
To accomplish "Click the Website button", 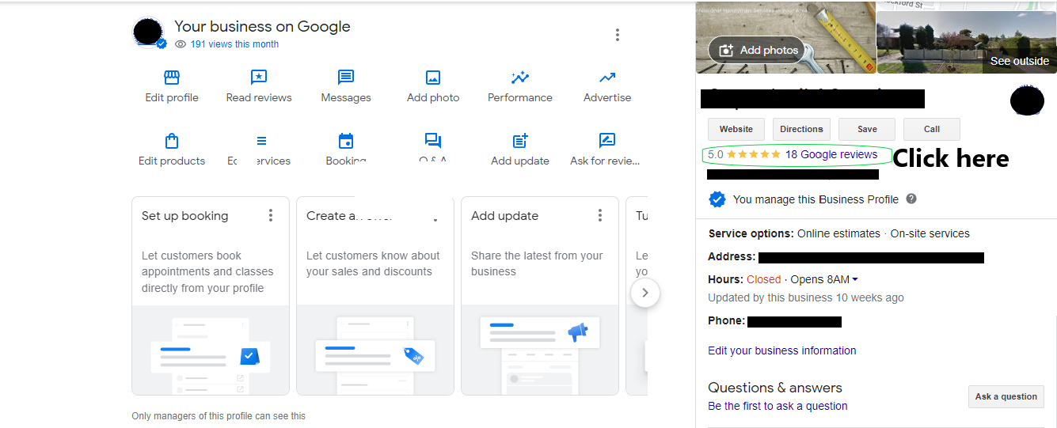I will (x=736, y=129).
